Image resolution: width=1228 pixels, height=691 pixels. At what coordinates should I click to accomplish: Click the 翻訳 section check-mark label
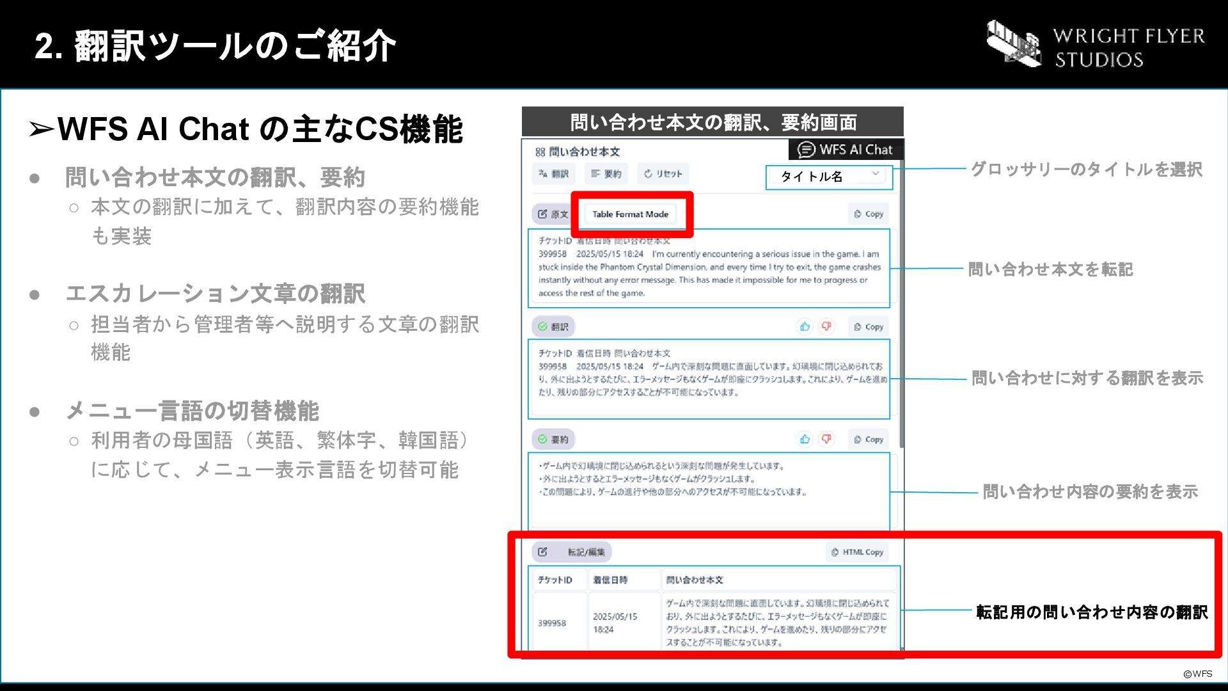pyautogui.click(x=553, y=327)
